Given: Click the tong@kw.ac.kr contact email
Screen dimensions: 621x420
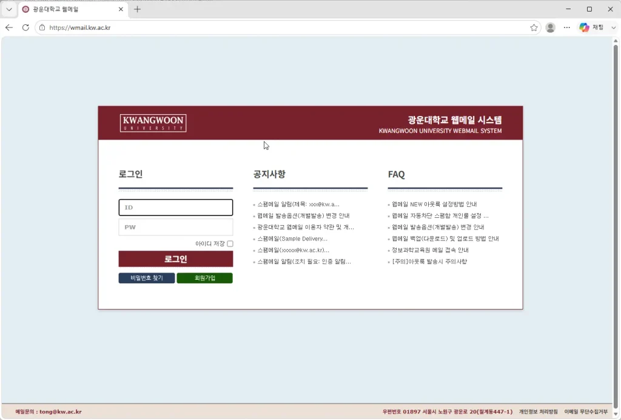Looking at the screenshot, I should click(x=61, y=412).
